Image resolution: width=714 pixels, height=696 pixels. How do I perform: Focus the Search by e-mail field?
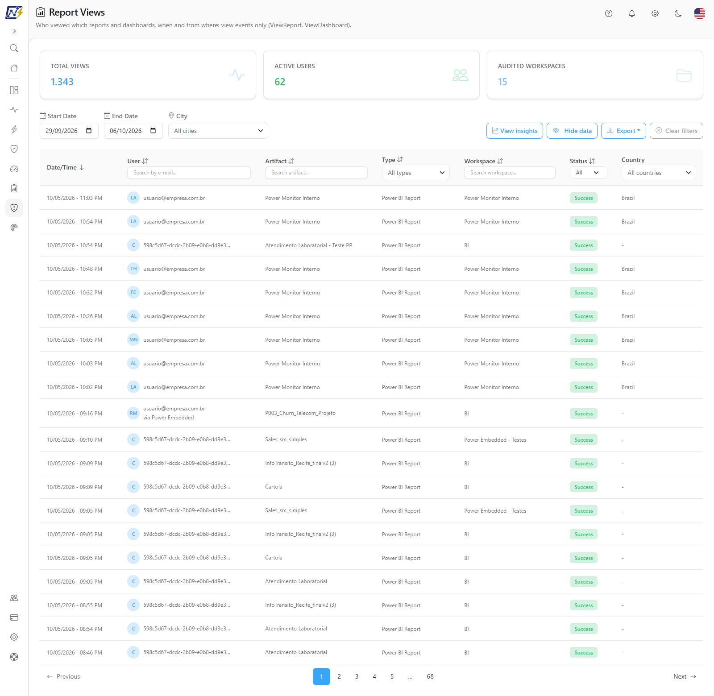coord(189,173)
